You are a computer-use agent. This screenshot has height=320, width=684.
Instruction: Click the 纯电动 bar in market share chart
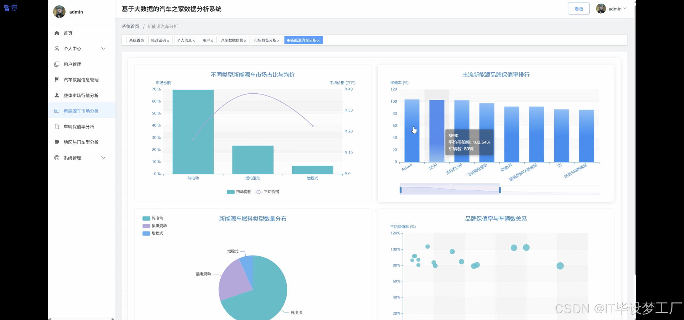pos(193,132)
